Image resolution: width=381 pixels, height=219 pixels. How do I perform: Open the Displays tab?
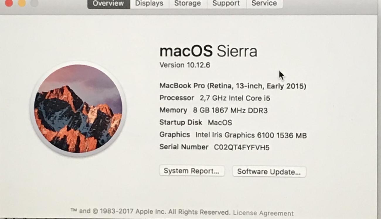click(x=149, y=4)
